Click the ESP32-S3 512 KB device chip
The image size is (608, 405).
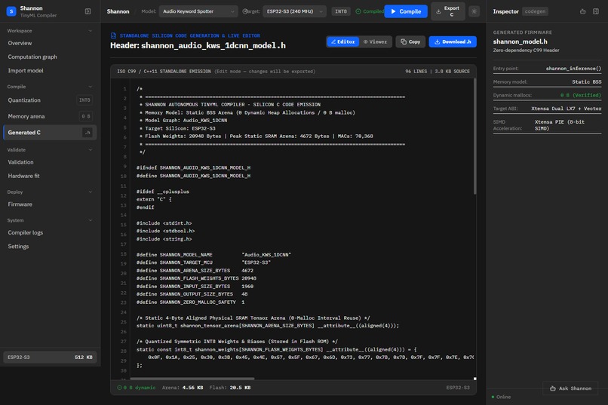point(50,357)
